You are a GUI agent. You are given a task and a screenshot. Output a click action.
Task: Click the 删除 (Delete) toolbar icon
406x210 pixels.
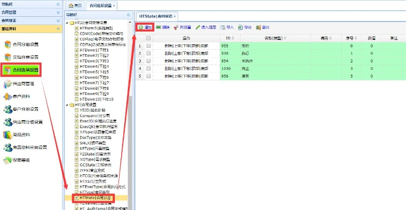pyautogui.click(x=159, y=27)
